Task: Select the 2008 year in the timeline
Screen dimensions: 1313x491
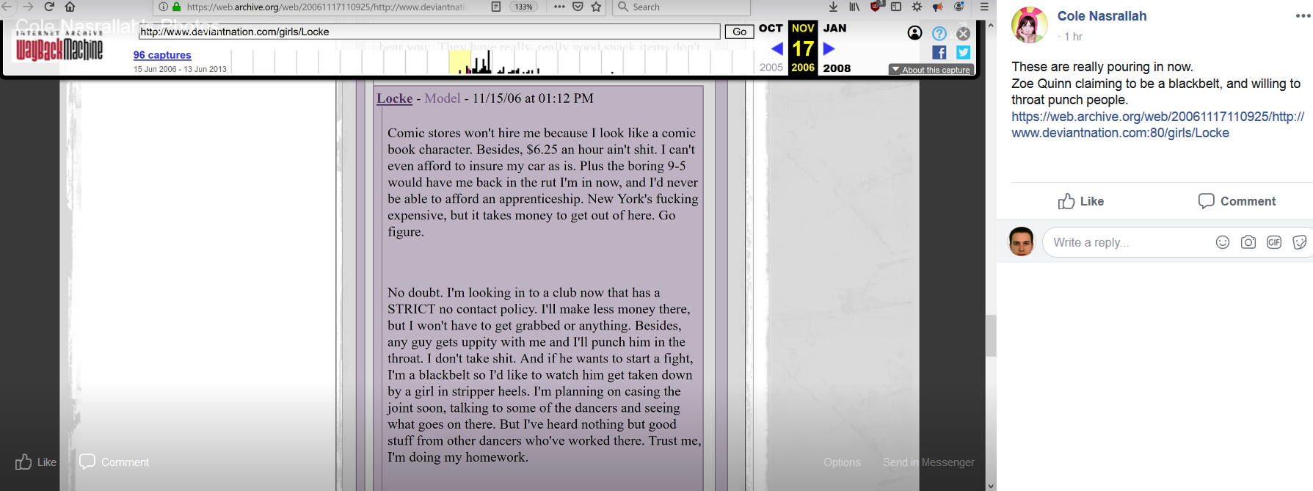Action: [837, 68]
